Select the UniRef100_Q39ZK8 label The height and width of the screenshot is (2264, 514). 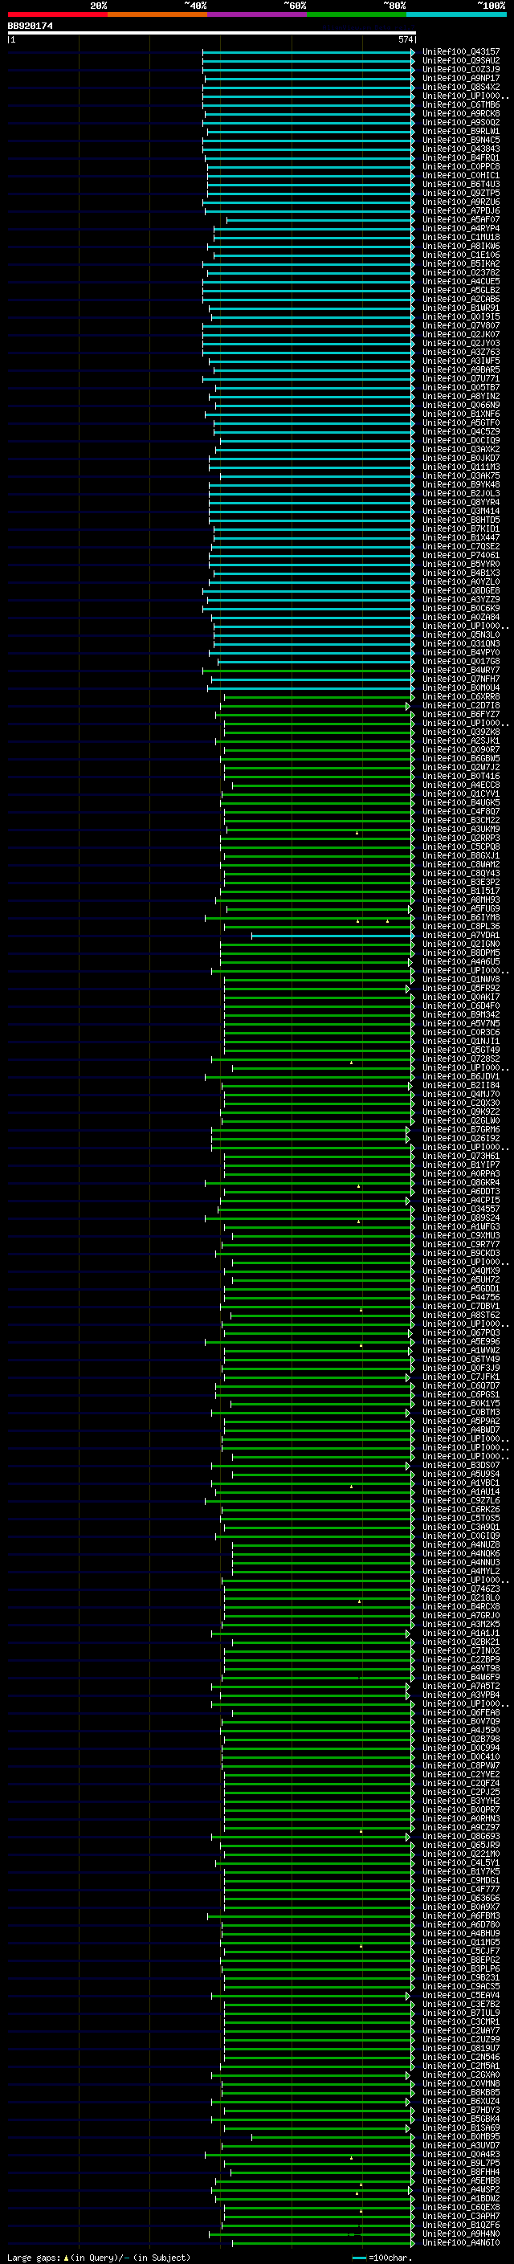coord(461,732)
